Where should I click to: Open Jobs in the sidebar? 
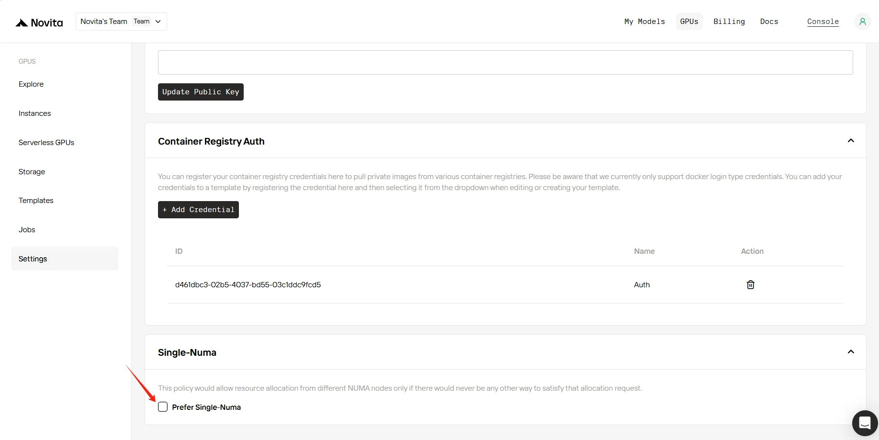coord(27,230)
